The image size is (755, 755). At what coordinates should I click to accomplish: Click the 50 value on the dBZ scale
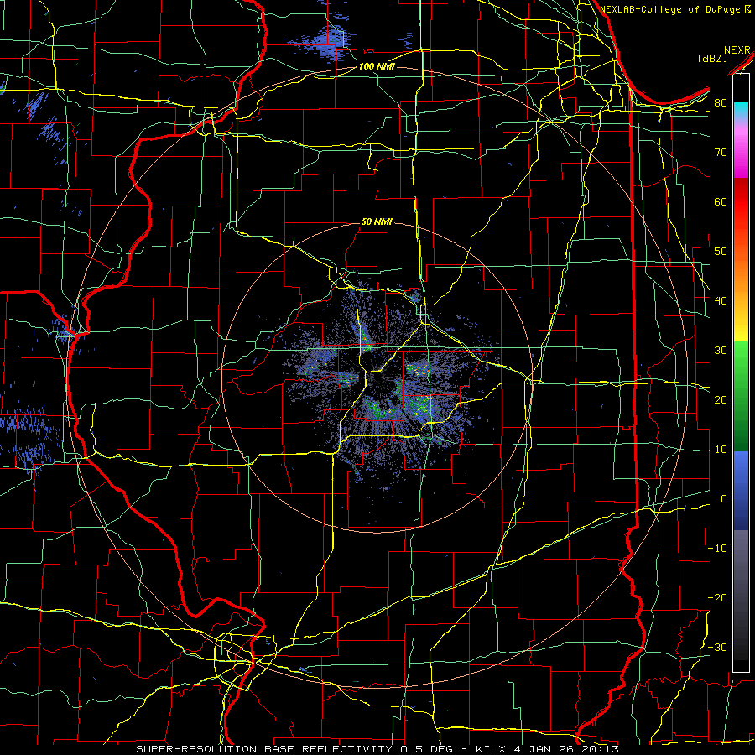pyautogui.click(x=721, y=252)
